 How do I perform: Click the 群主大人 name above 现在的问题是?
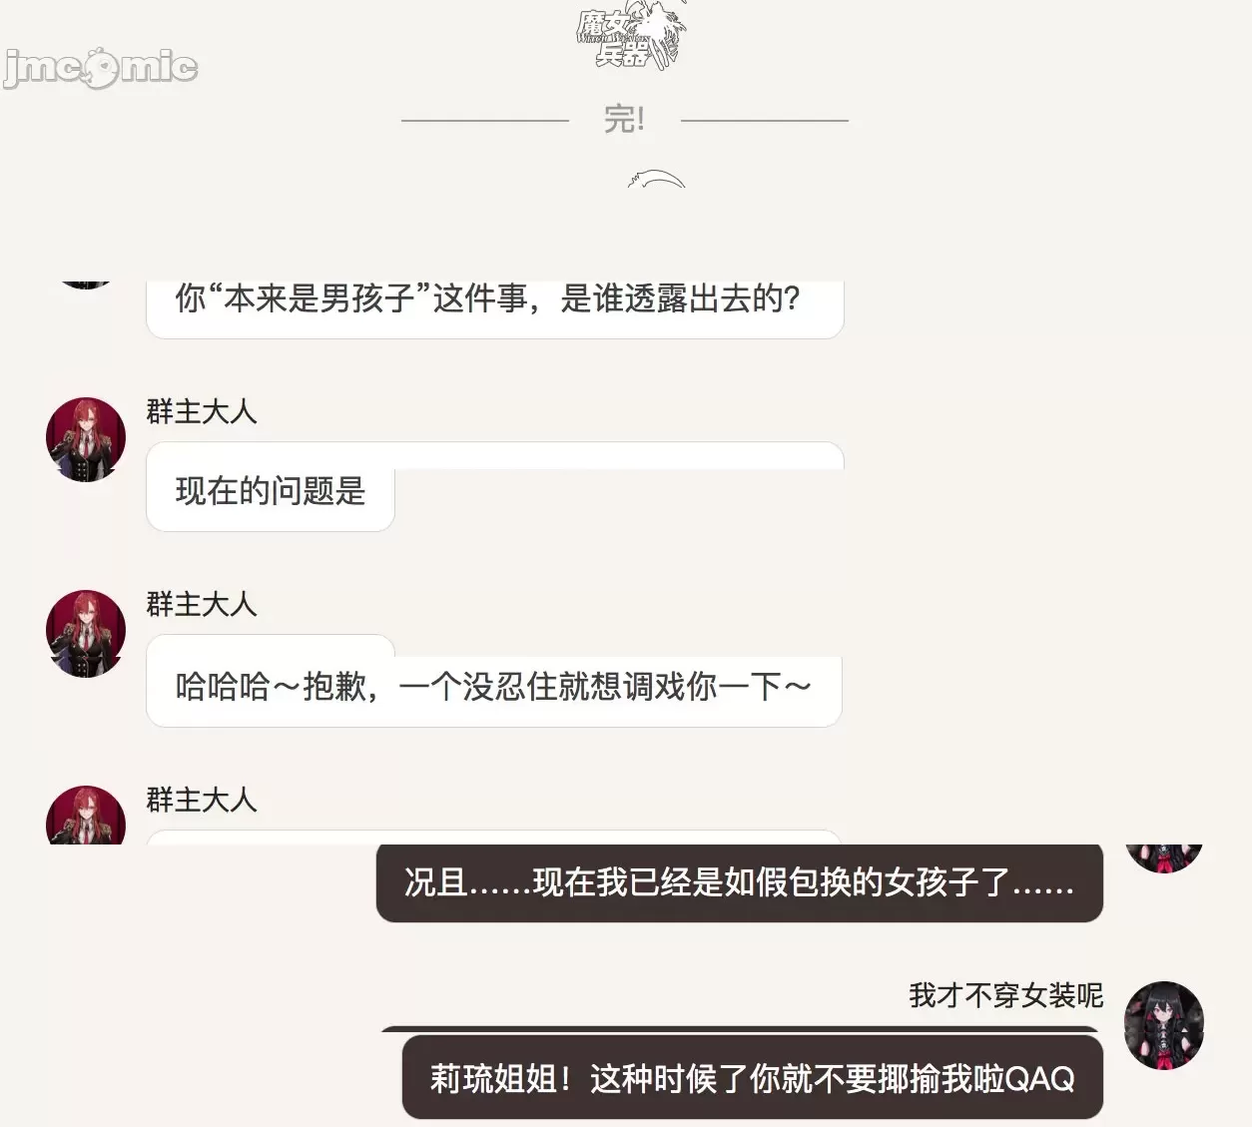coord(202,411)
